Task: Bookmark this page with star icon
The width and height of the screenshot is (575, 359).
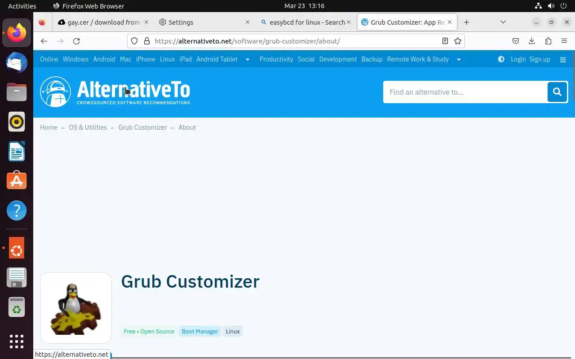Action: [458, 41]
